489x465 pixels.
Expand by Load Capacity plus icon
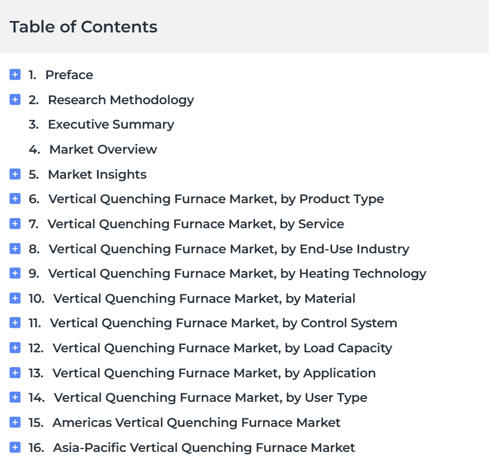pos(15,348)
